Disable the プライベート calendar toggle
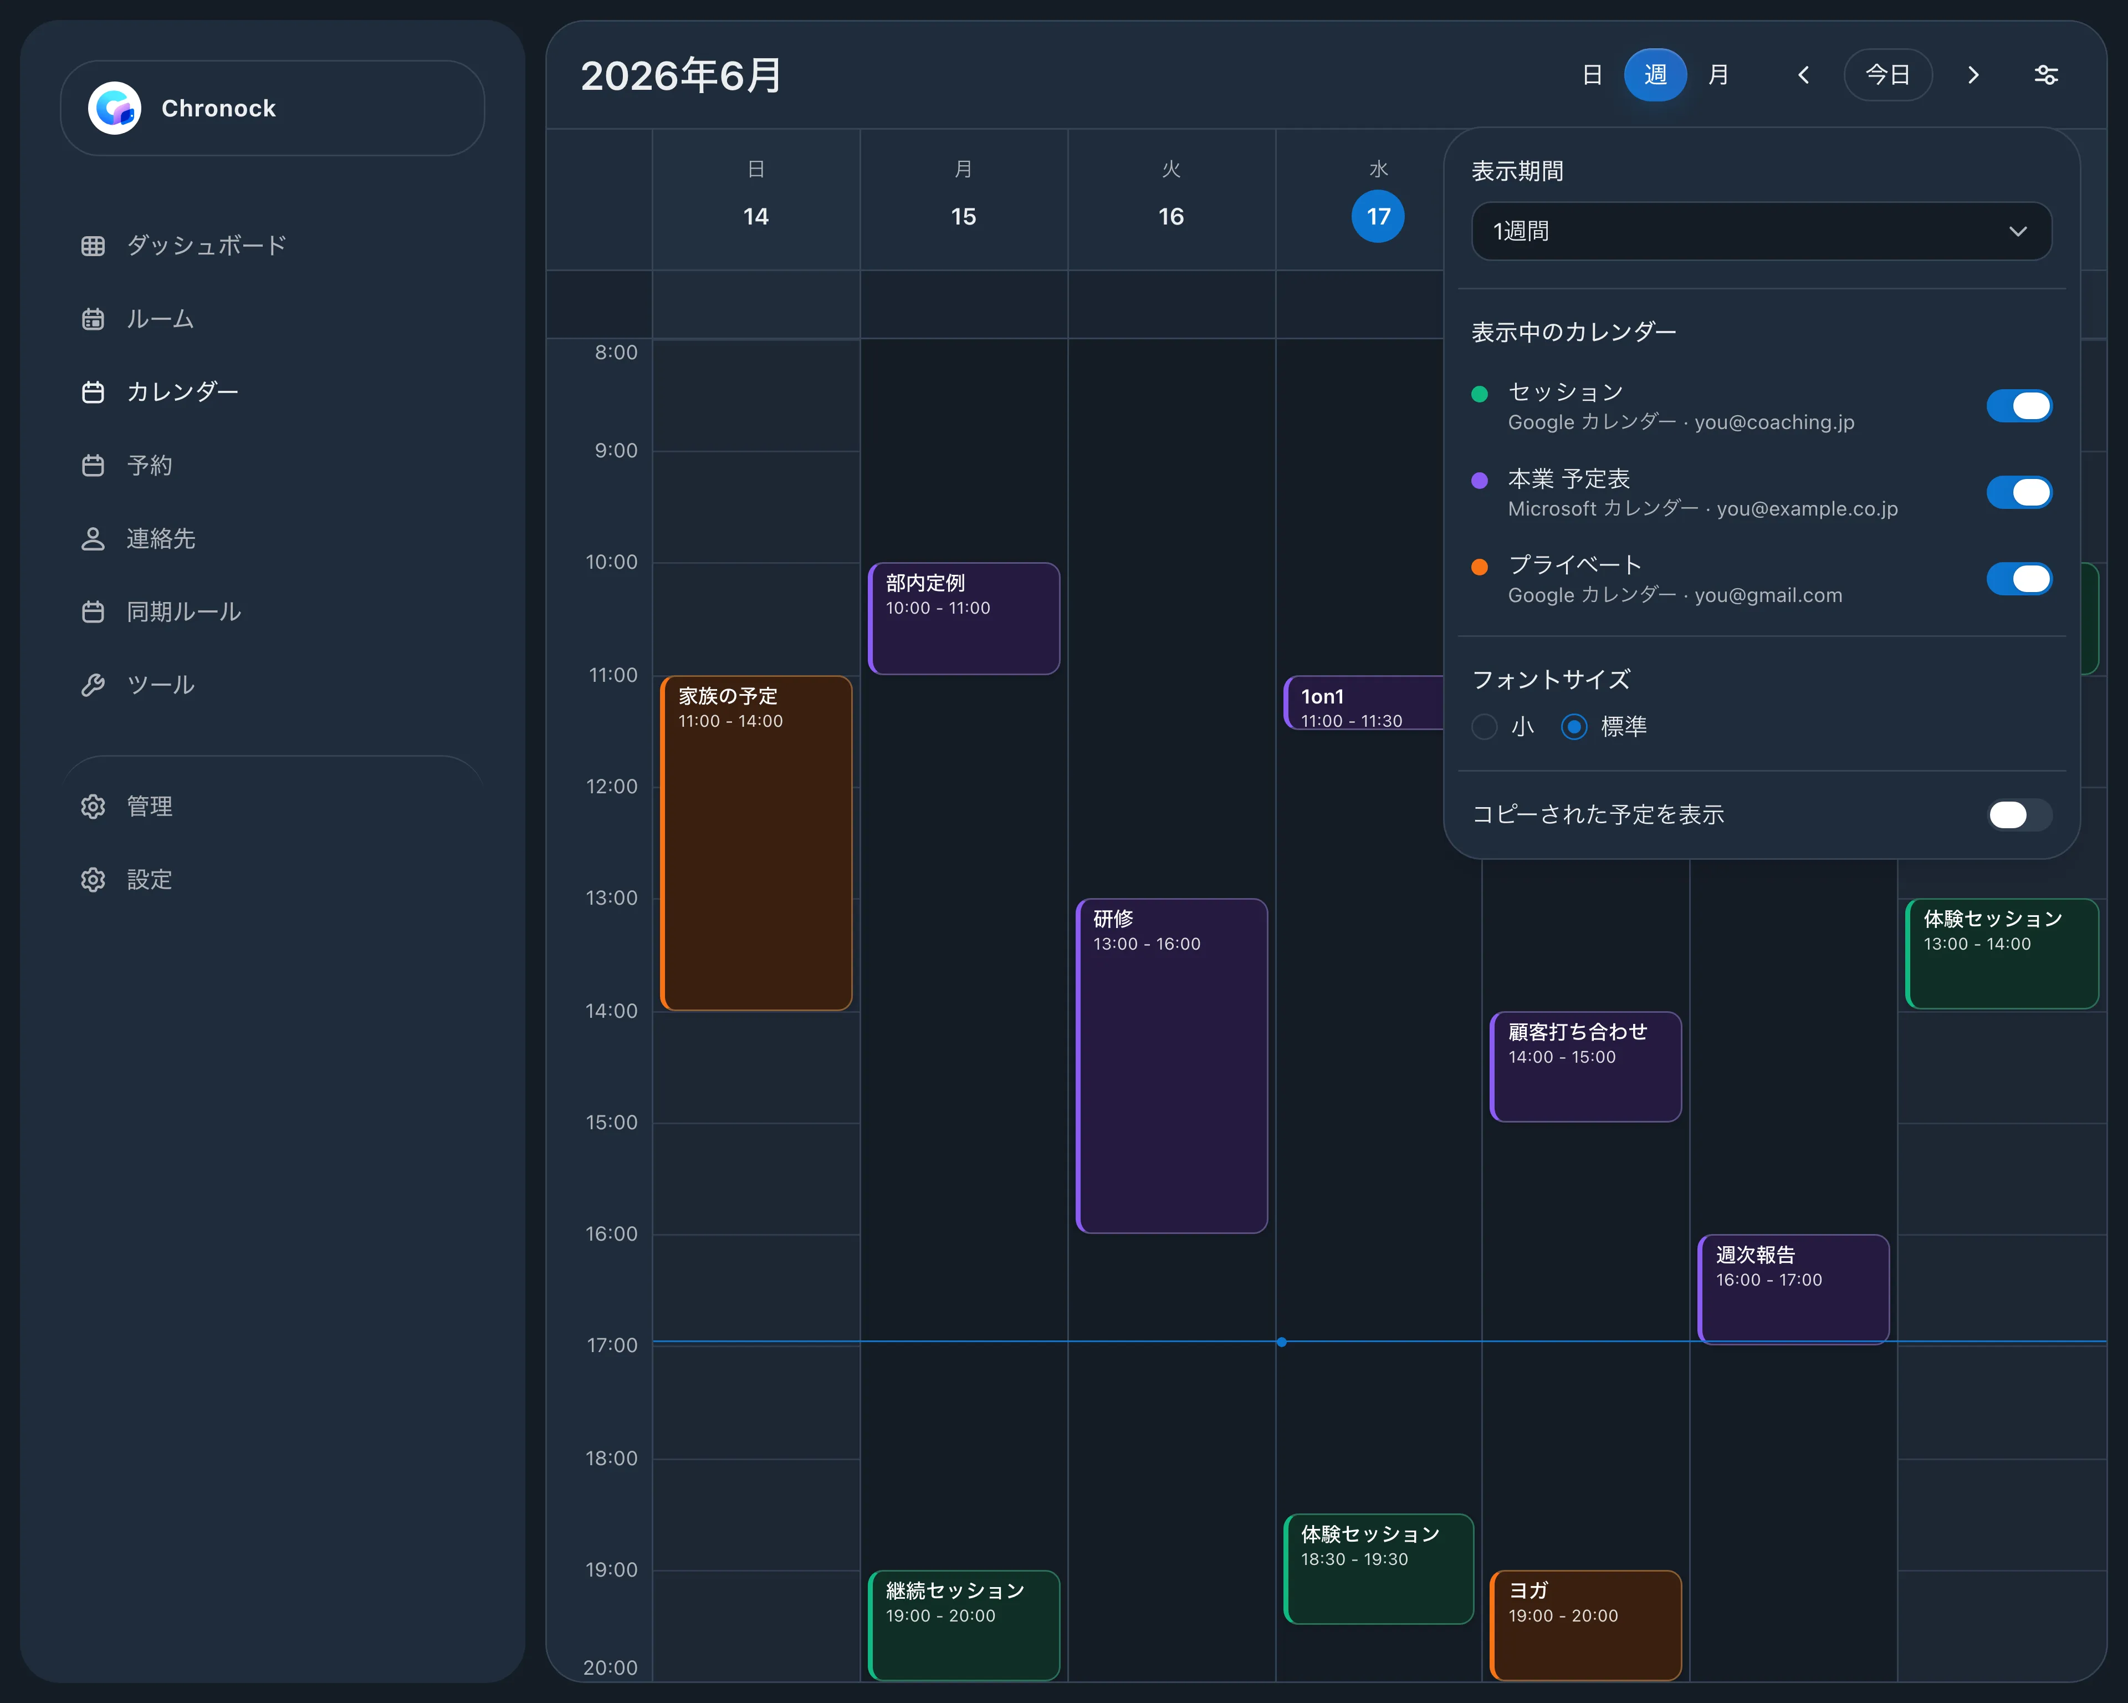 click(x=2018, y=579)
